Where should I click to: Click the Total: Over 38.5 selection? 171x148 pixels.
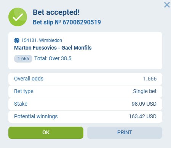pyautogui.click(x=53, y=58)
